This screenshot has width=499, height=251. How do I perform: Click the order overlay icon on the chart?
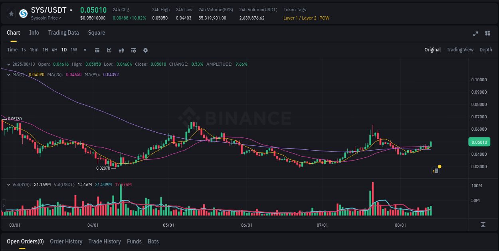coord(436,171)
